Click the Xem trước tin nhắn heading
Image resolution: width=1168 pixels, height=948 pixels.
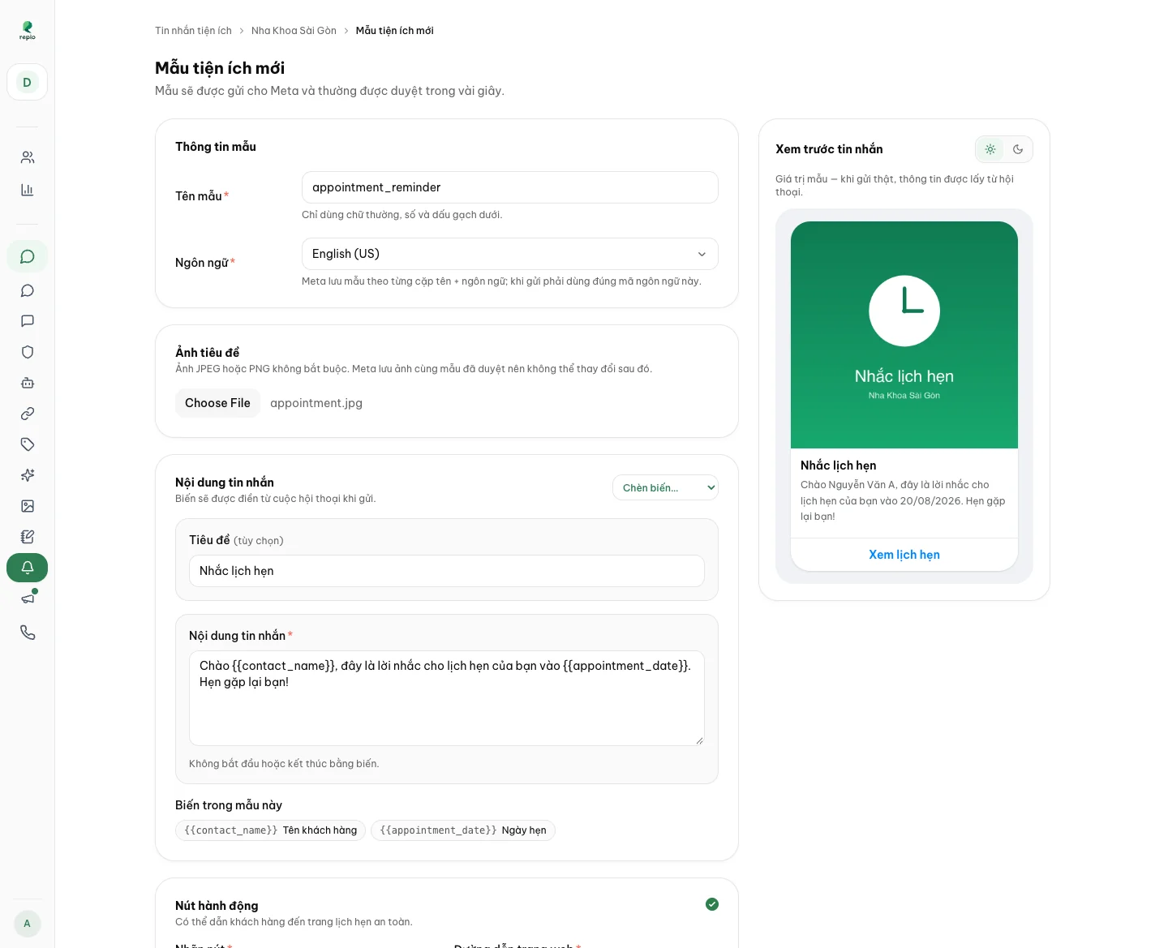coord(829,149)
